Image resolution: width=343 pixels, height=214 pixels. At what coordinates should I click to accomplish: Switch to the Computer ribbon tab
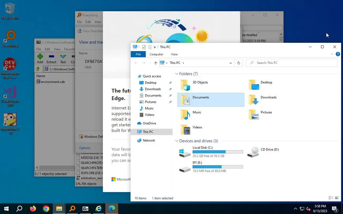(x=156, y=54)
